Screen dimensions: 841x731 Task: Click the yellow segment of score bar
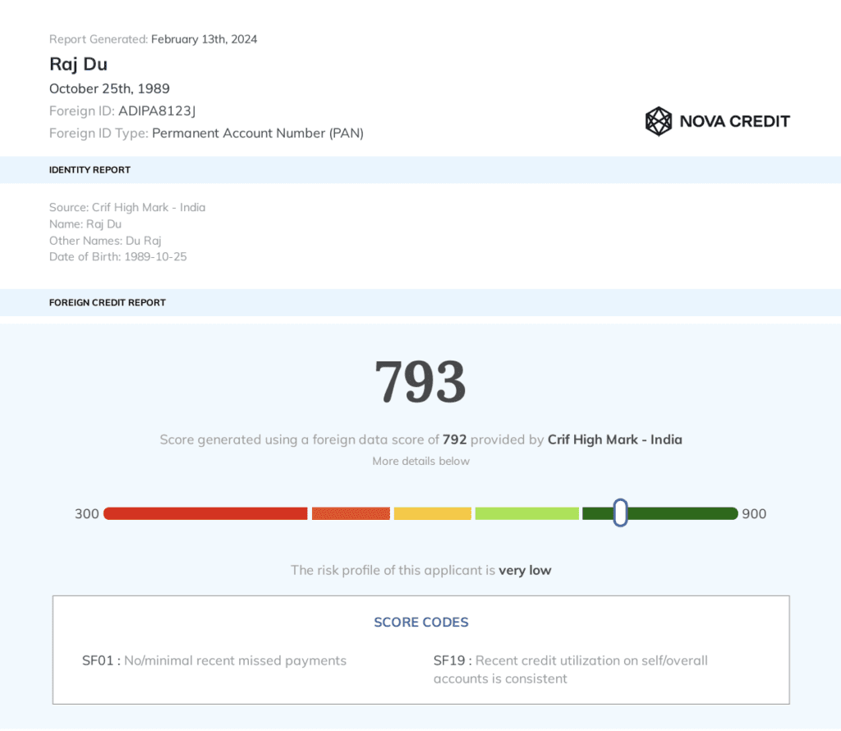coord(432,513)
